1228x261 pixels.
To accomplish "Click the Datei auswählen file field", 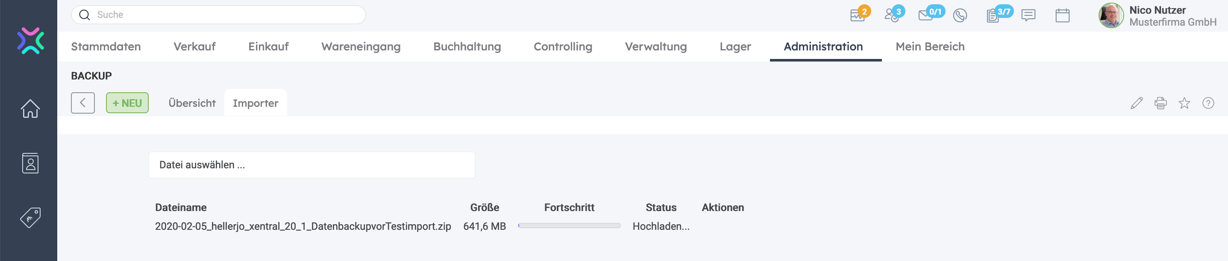I will tap(312, 165).
